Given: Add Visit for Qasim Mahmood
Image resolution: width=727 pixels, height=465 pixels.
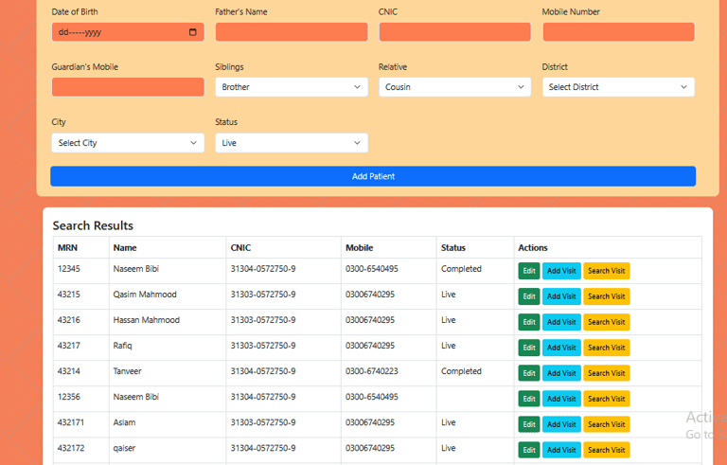Looking at the screenshot, I should click(561, 296).
